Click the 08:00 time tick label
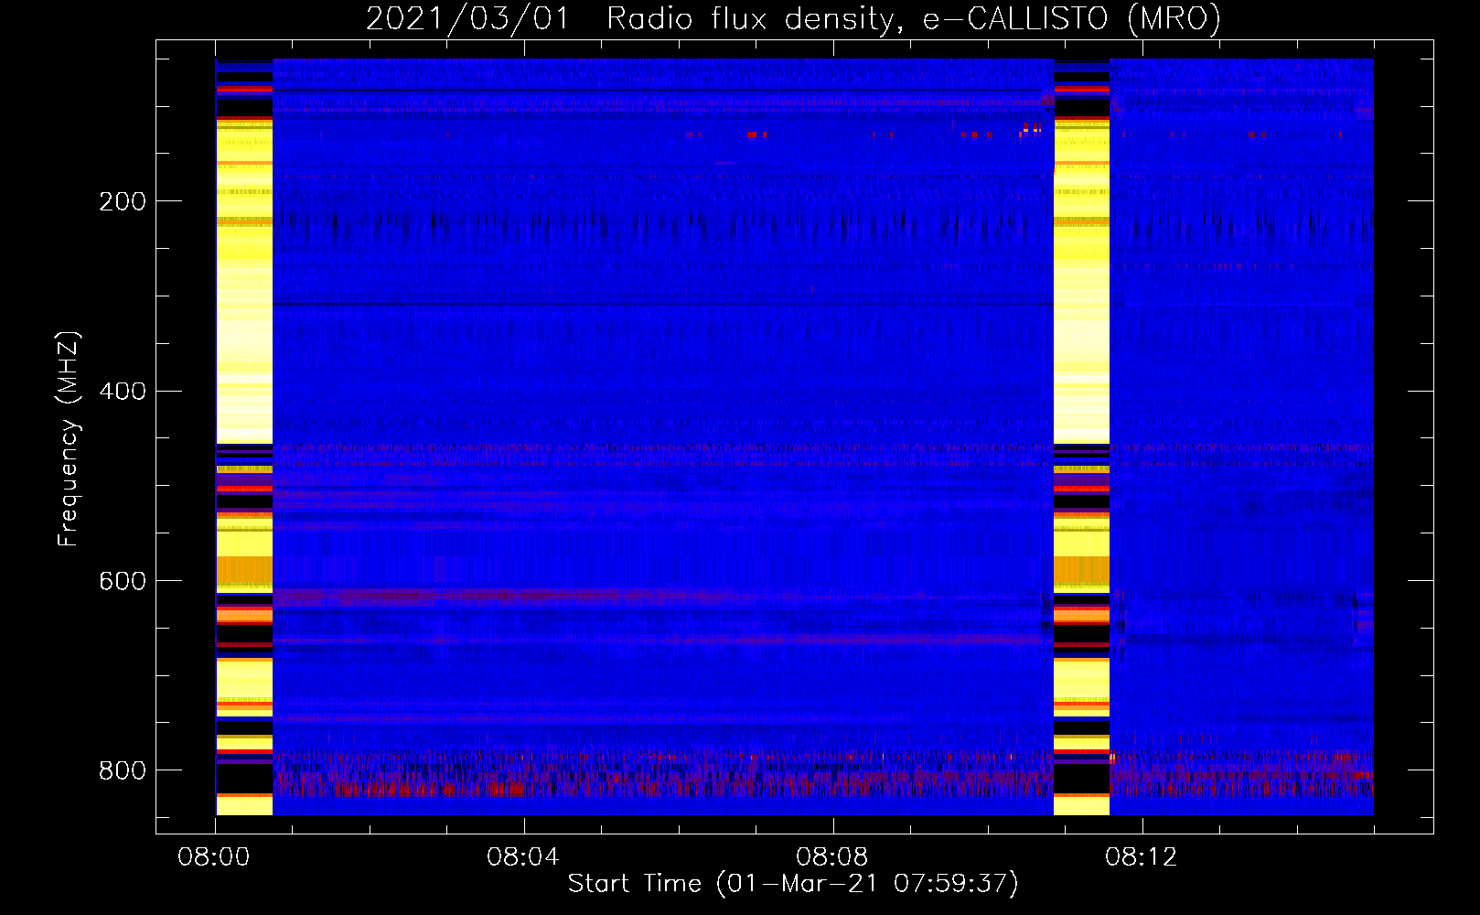The image size is (1480, 915). [x=214, y=857]
